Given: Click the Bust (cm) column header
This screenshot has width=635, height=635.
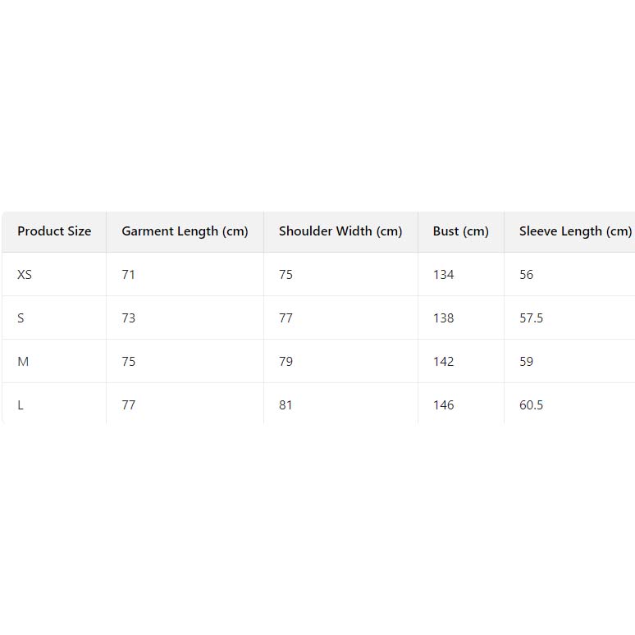Looking at the screenshot, I should [x=460, y=231].
